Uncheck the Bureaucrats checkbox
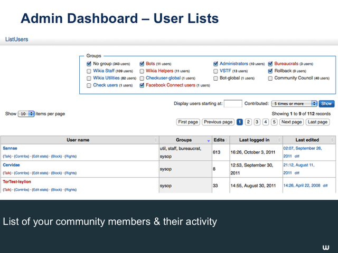Viewport: 338px width, 253px height. (270, 64)
